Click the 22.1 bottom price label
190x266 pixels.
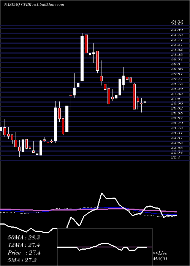[176, 157]
